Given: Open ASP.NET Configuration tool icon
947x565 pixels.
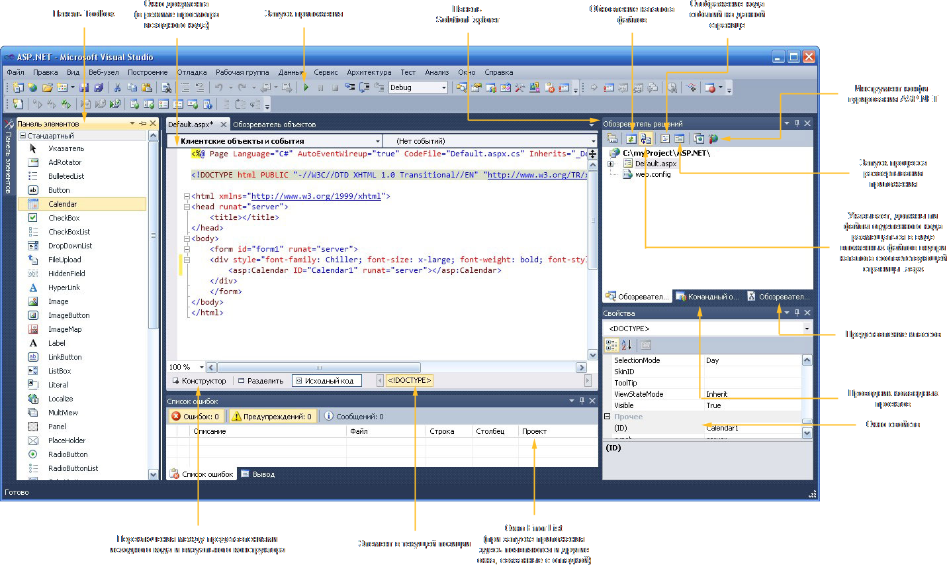Looking at the screenshot, I should point(713,138).
